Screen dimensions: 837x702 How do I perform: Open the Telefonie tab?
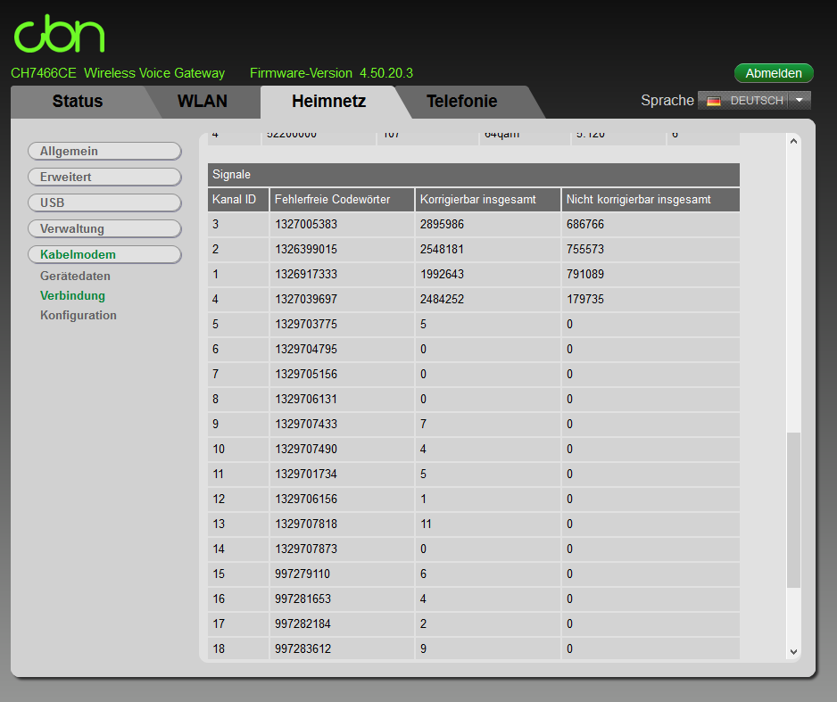pyautogui.click(x=461, y=102)
